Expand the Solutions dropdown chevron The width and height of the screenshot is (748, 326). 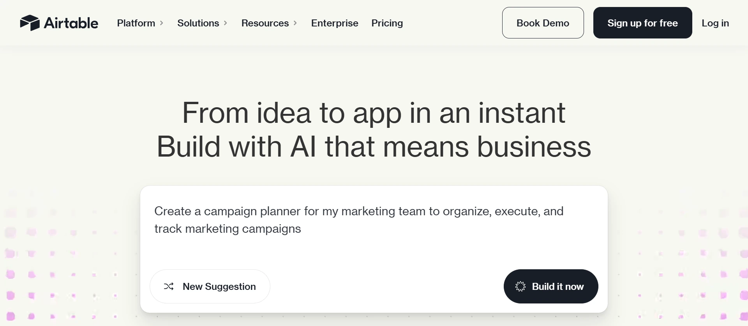point(226,23)
